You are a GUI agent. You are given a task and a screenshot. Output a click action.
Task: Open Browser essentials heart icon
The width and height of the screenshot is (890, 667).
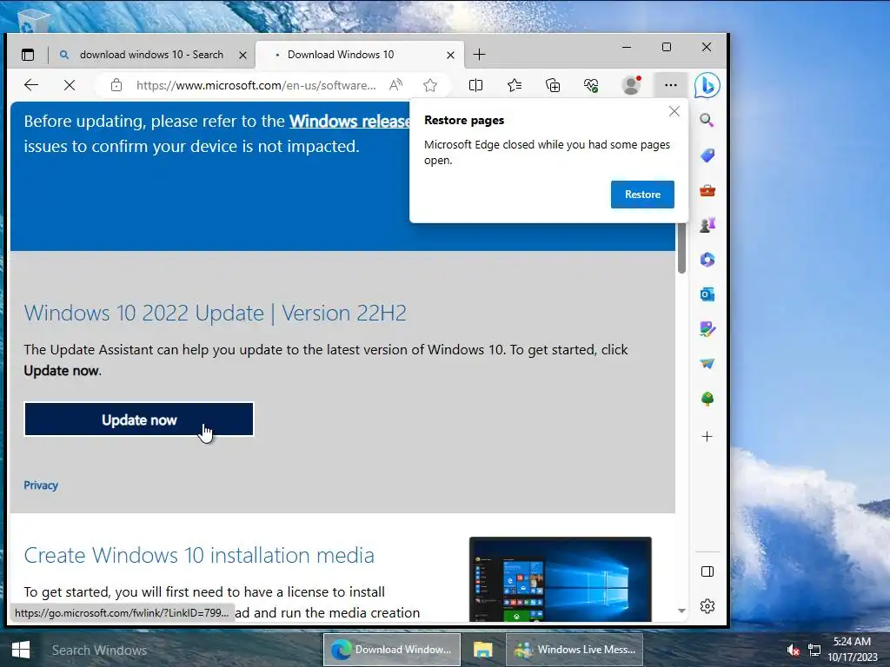pos(591,85)
